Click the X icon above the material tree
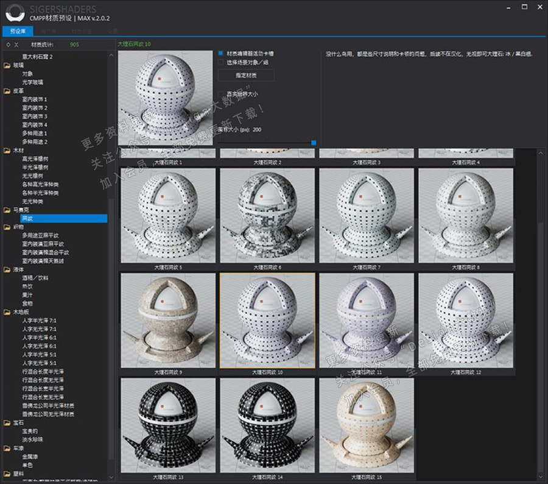This screenshot has width=548, height=484. click(16, 44)
